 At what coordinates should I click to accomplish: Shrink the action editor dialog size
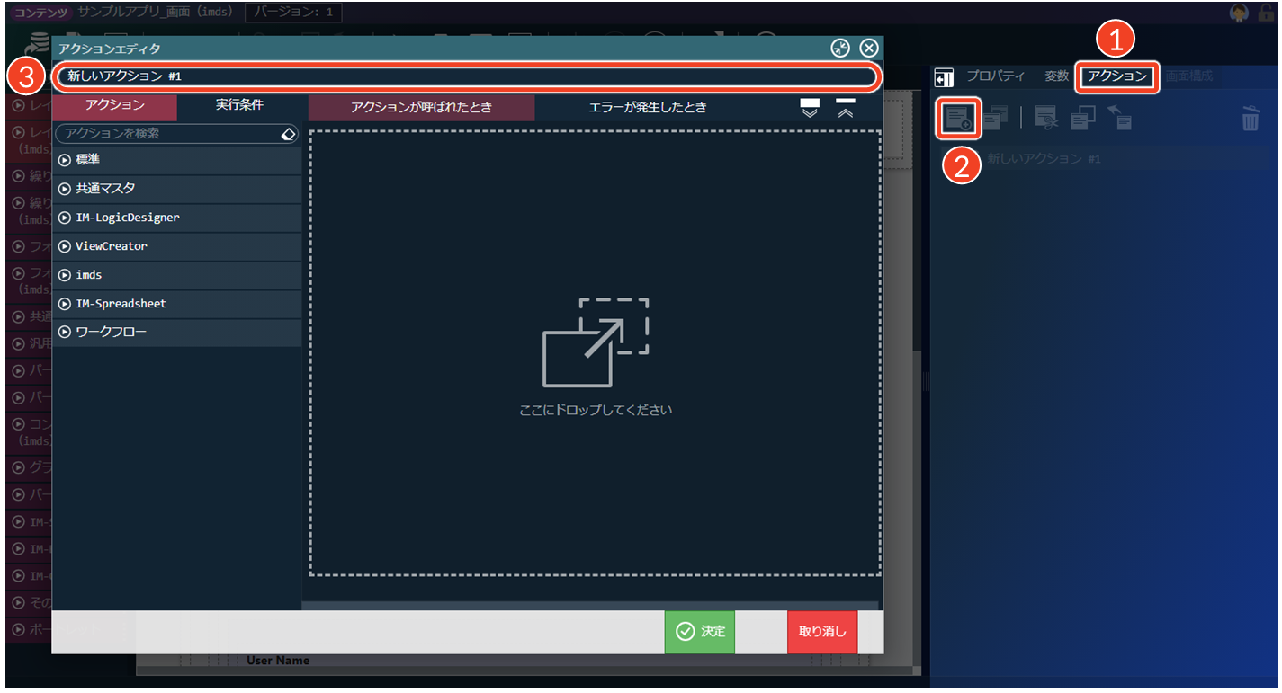pos(840,49)
